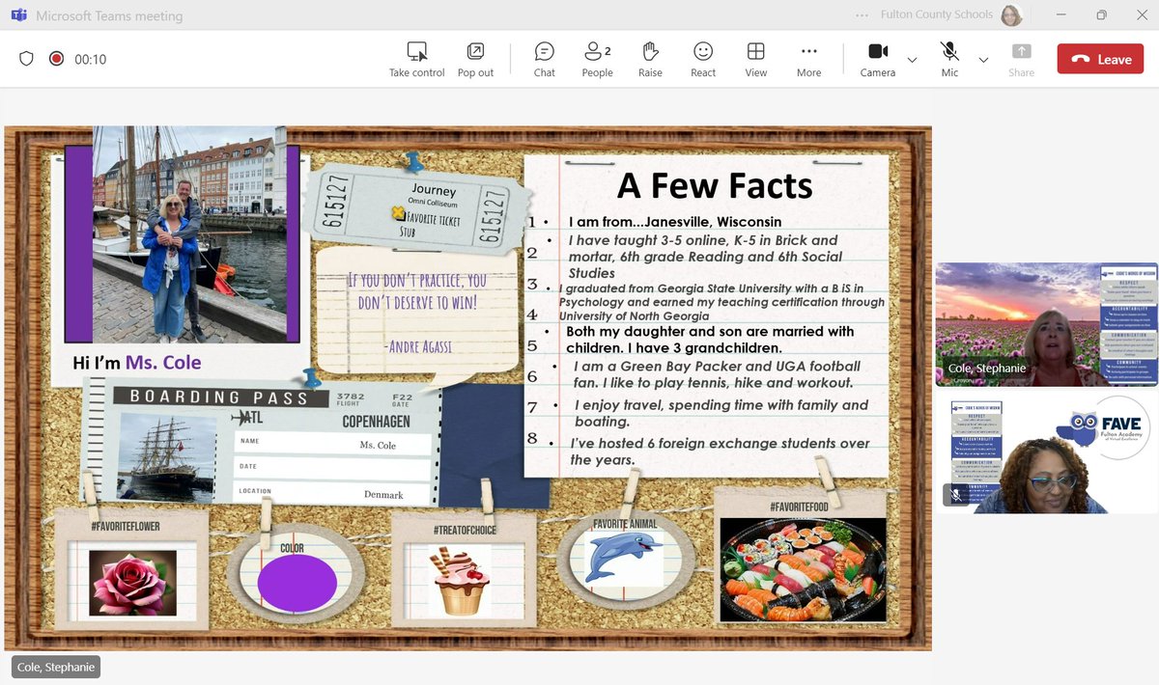Select the FAVE participant's video tile
1159x685 pixels.
(x=1046, y=452)
